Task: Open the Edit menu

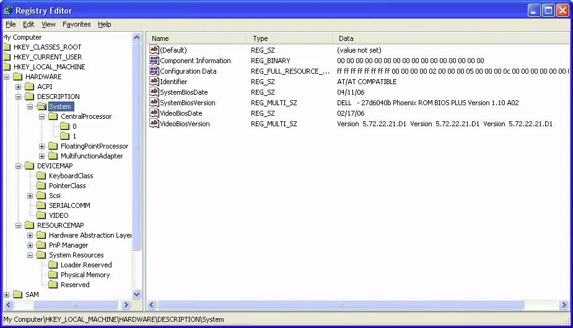Action: [x=28, y=24]
